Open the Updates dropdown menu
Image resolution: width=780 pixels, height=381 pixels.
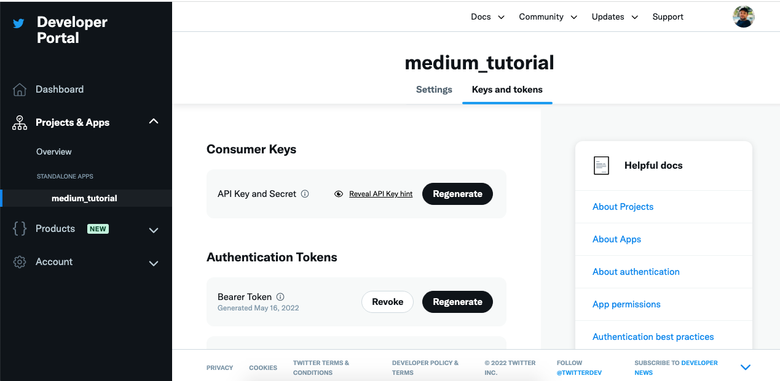(615, 17)
